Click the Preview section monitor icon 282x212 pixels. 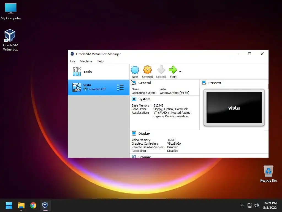pyautogui.click(x=204, y=83)
